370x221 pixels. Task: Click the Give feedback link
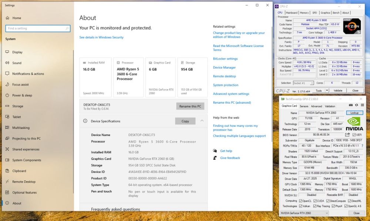pos(230,158)
